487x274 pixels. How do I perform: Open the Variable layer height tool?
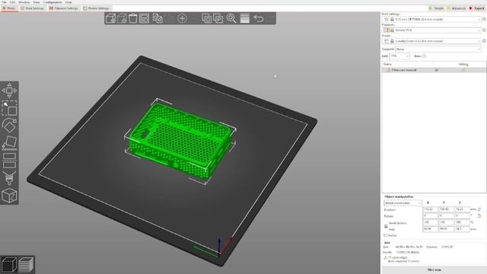(x=245, y=18)
